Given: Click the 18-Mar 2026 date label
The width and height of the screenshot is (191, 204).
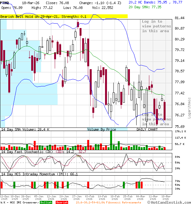Looking at the screenshot, I should [x=165, y=198].
